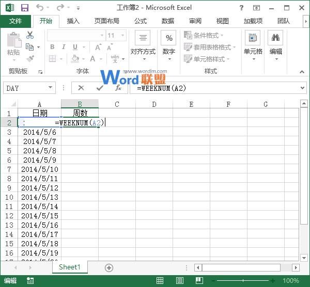The height and width of the screenshot is (287, 310).
Task: Switch to Page Break Preview icon
Action: point(199,281)
